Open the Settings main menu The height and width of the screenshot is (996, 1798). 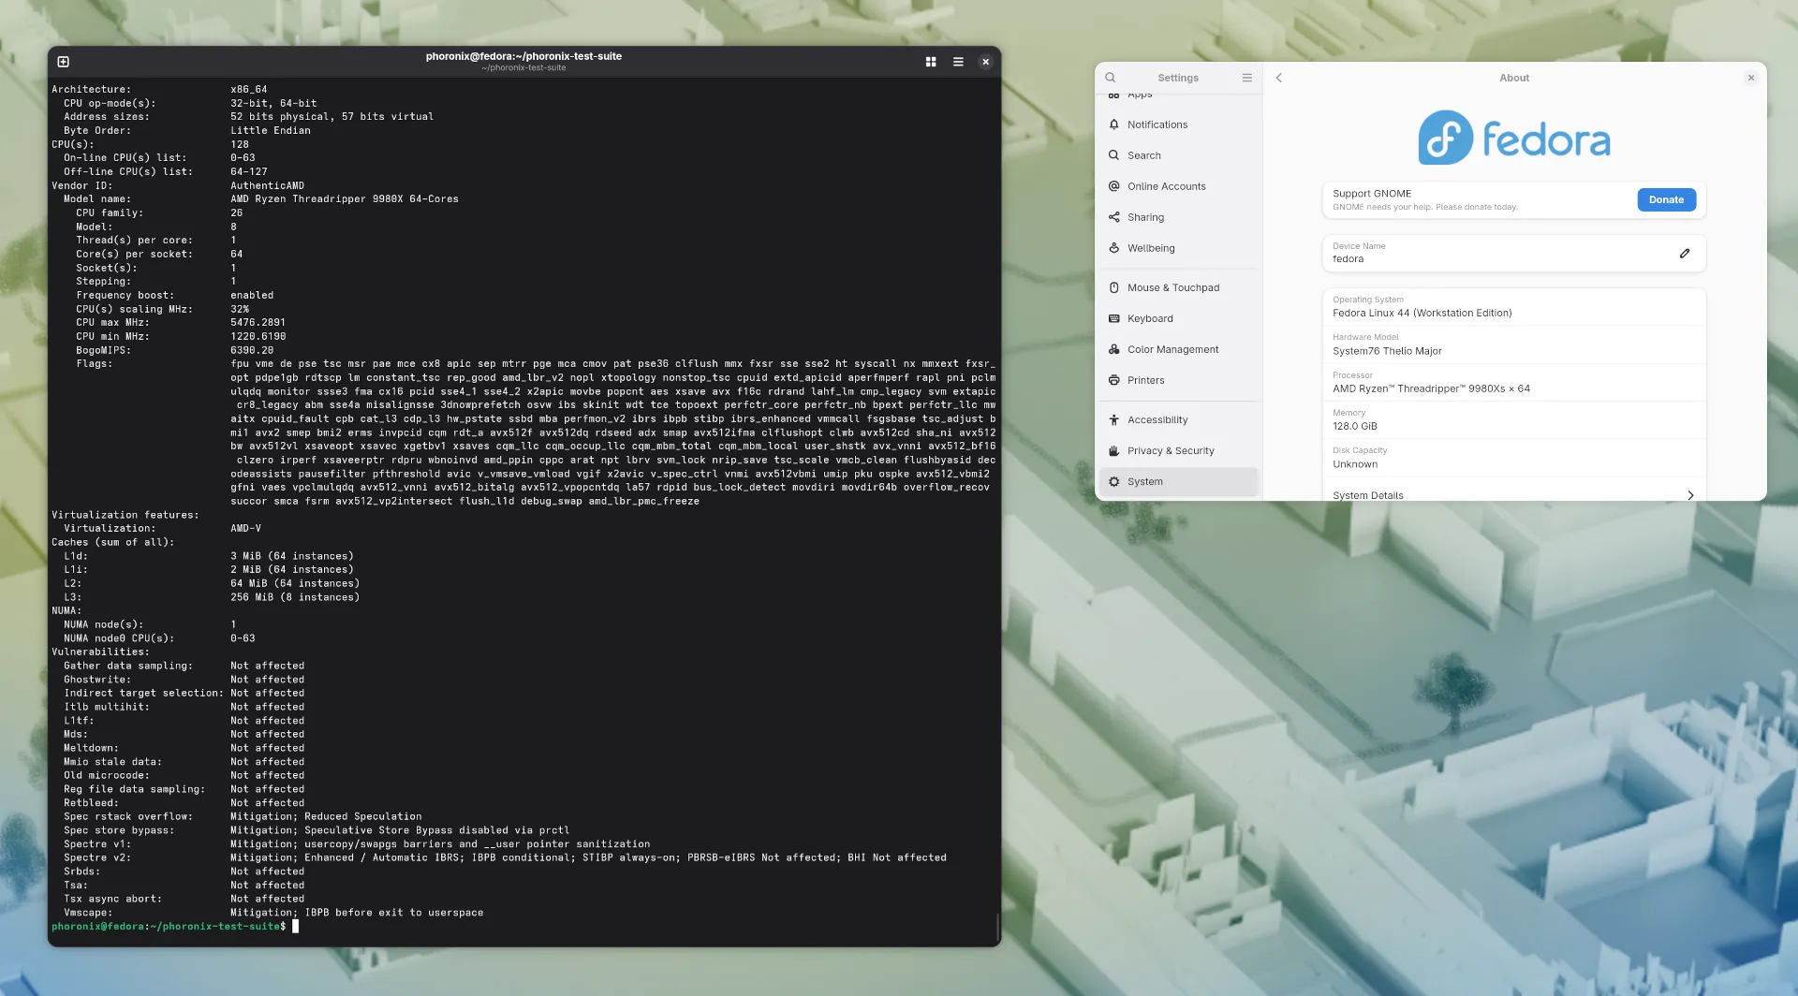[1247, 78]
